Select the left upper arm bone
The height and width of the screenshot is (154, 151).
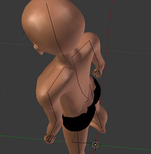56,79
